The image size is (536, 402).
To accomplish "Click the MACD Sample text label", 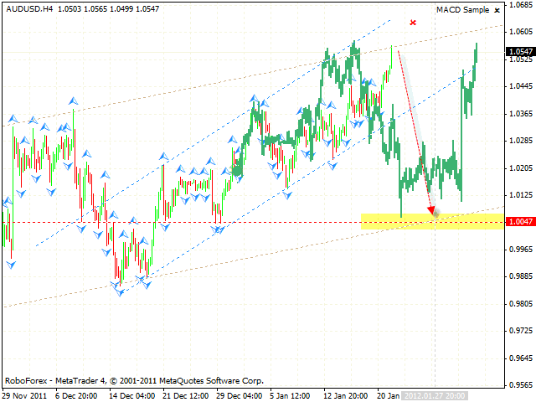I will point(463,10).
